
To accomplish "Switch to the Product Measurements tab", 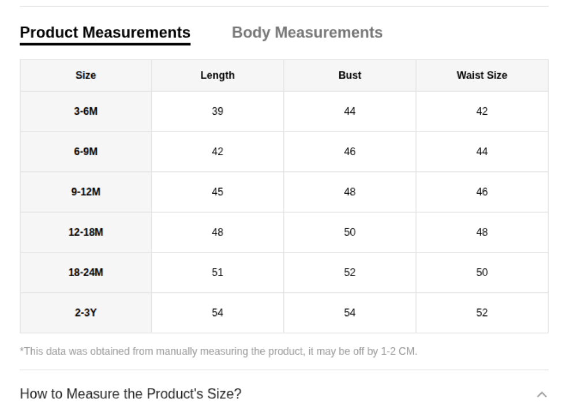I will click(x=105, y=33).
